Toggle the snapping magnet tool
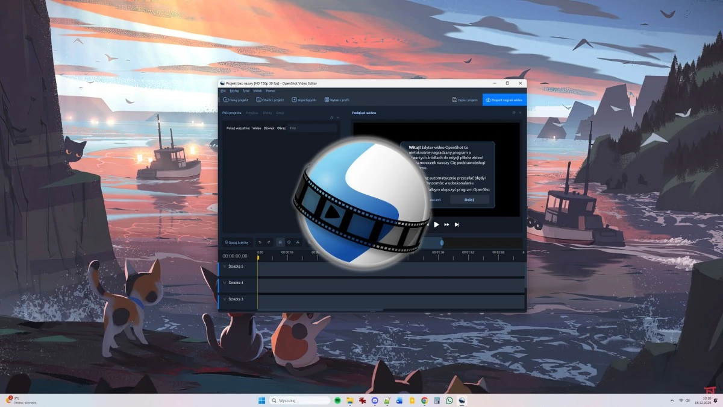The image size is (723, 407). pyautogui.click(x=280, y=242)
